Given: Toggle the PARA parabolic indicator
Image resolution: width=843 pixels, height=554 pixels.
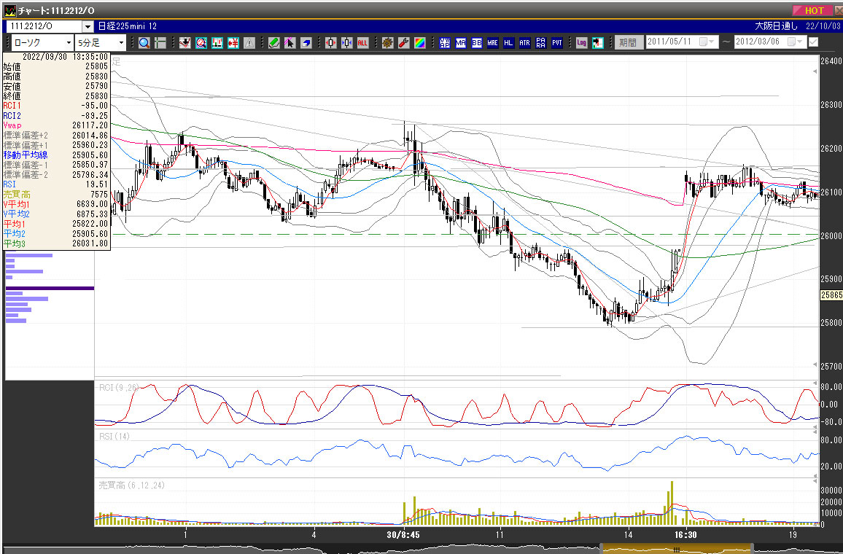Looking at the screenshot, I should [541, 42].
